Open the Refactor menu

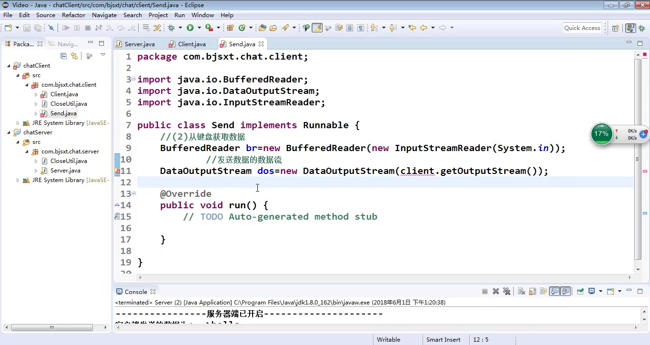point(73,15)
